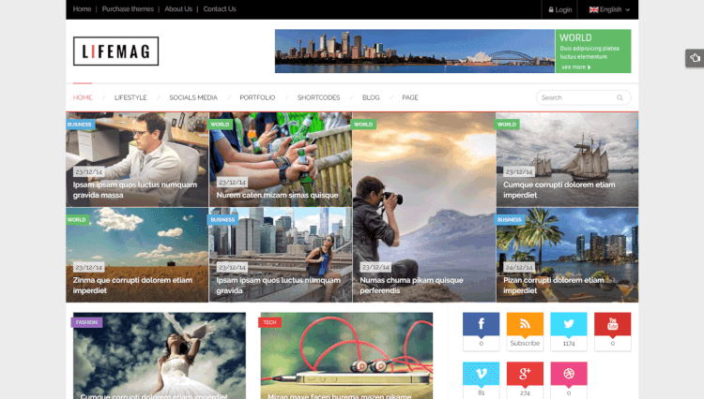
Task: Click the fashion bride thumbnail image
Action: [x=160, y=356]
